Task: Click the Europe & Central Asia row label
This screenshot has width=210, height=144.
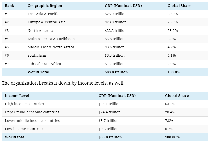Action: tap(47, 22)
